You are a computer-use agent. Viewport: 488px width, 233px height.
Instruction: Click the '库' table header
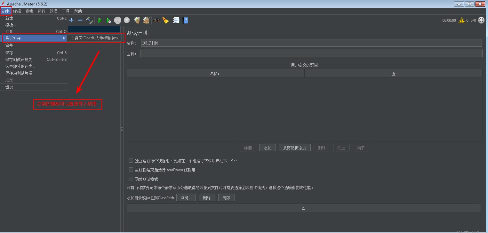[x=304, y=208]
